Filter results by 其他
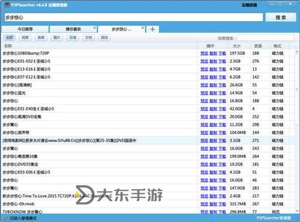This screenshot has width=300, height=222. (x=104, y=37)
